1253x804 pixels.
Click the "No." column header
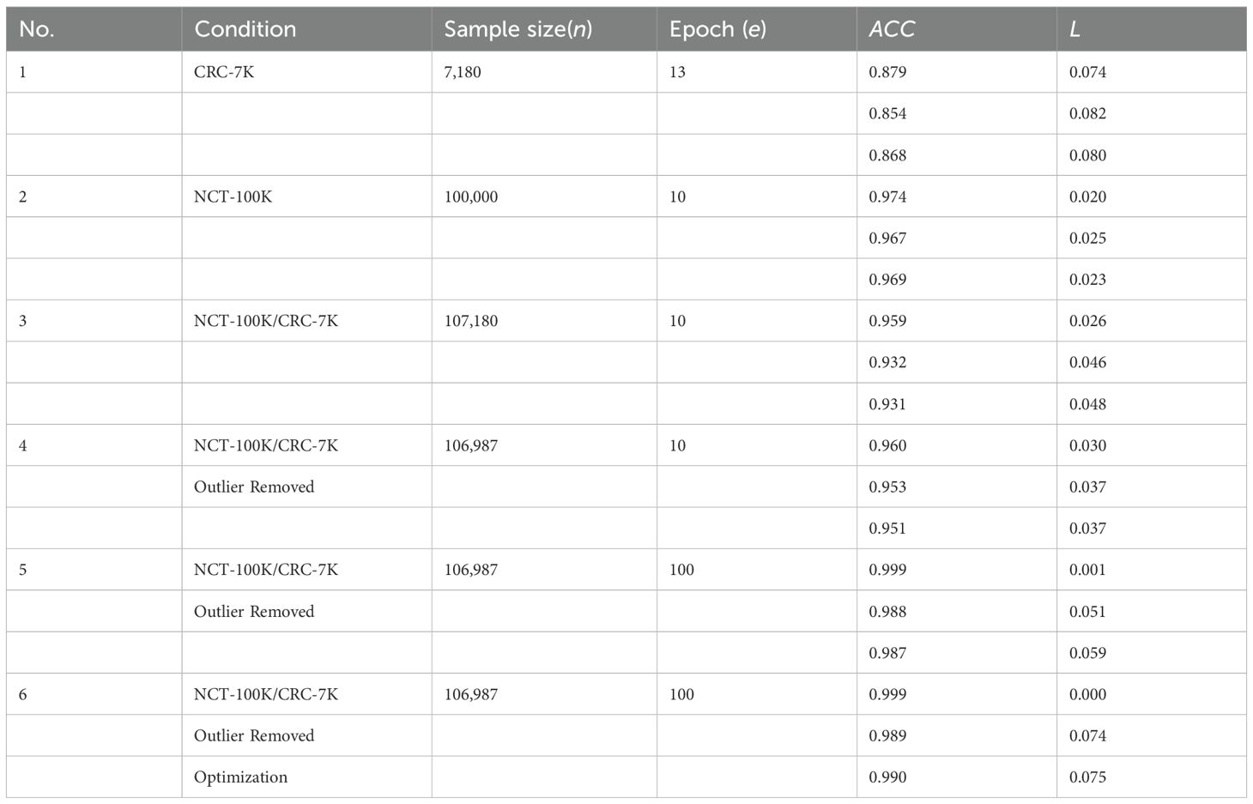click(x=37, y=29)
